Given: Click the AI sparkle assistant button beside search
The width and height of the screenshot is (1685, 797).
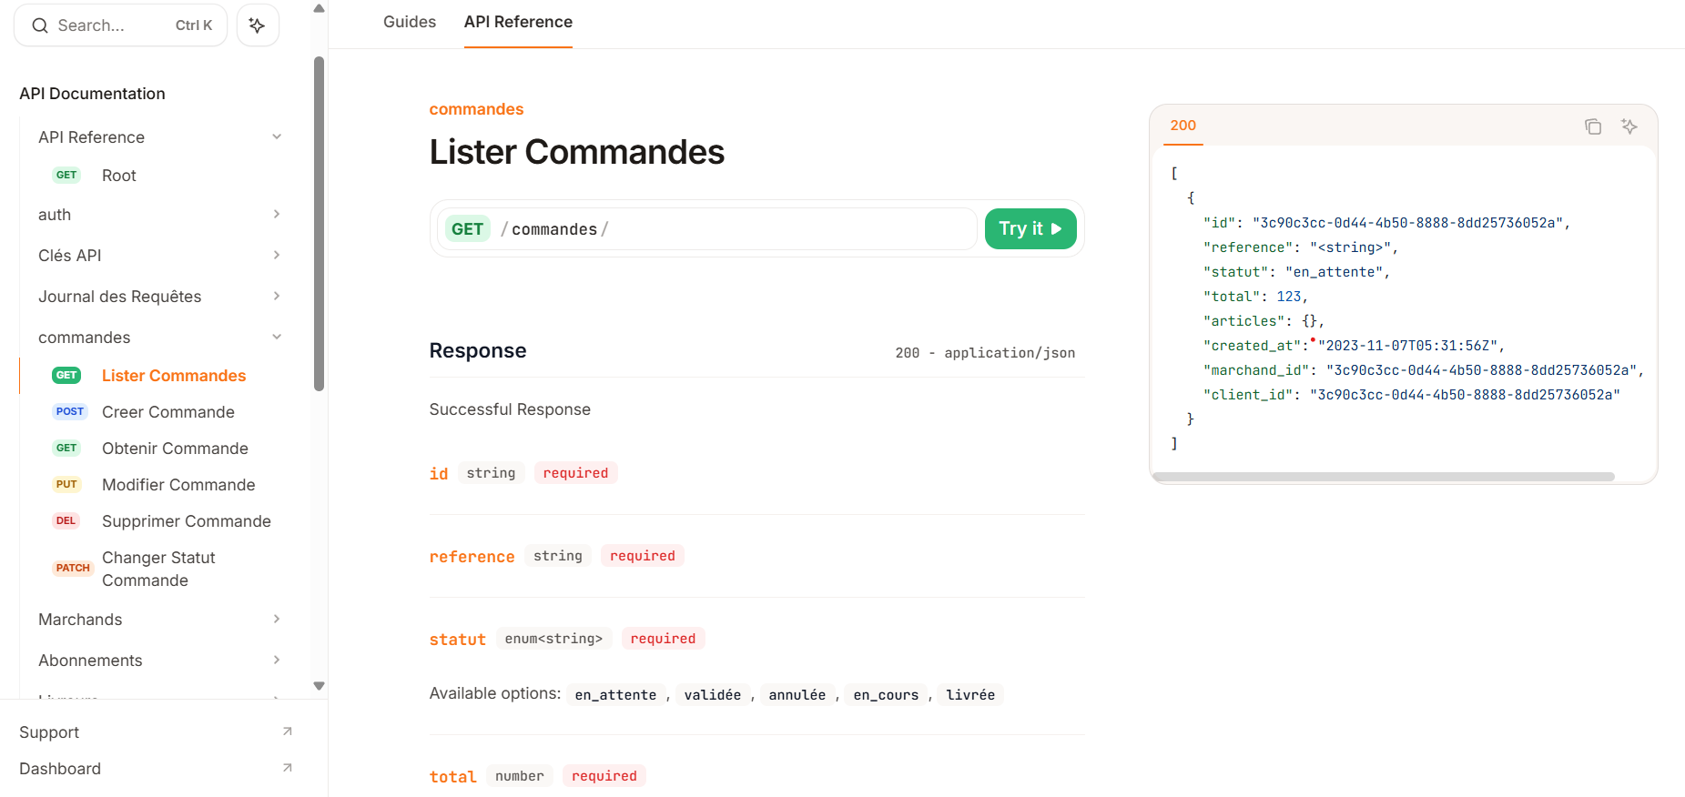Looking at the screenshot, I should tap(258, 25).
